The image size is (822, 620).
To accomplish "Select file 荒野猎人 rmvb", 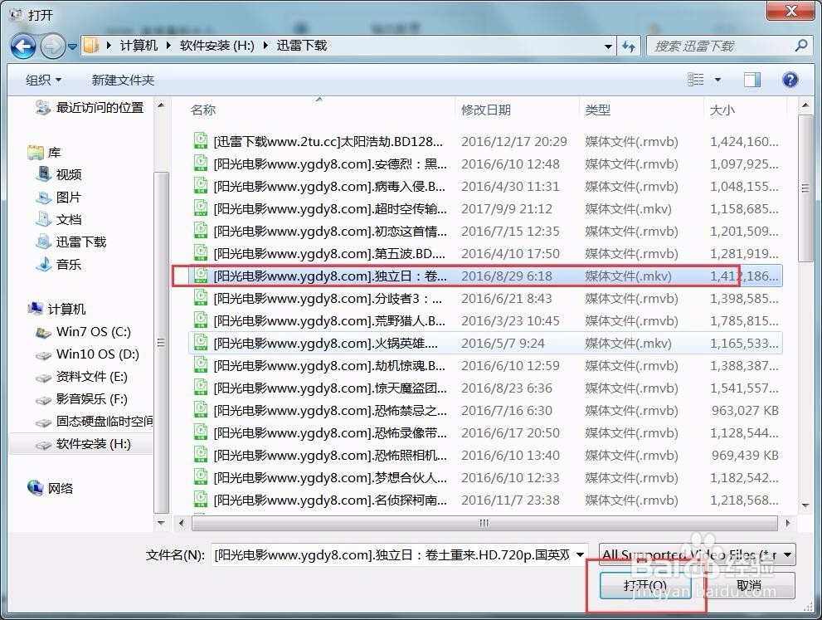I will [x=485, y=320].
